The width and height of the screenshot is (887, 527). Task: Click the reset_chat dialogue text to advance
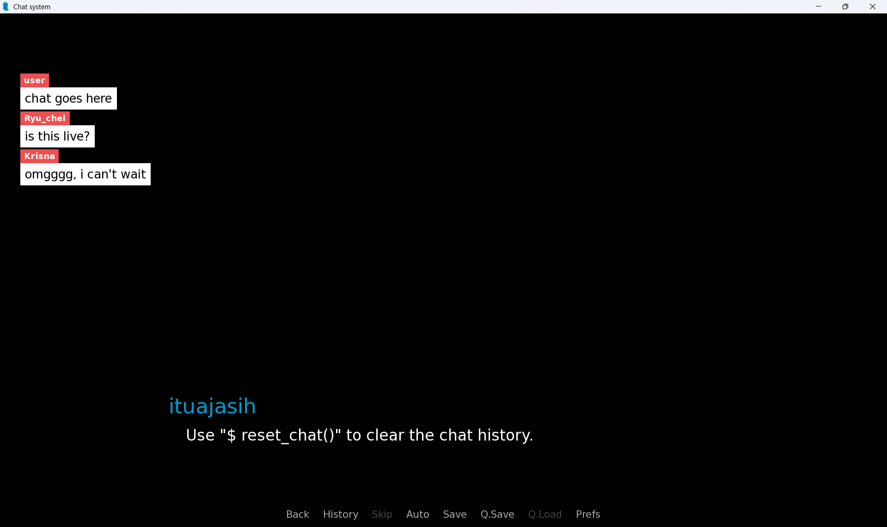tap(359, 435)
